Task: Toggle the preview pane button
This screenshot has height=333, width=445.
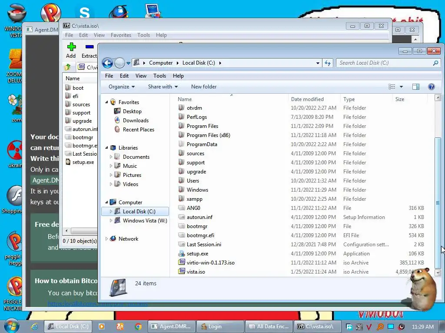Action: click(416, 87)
